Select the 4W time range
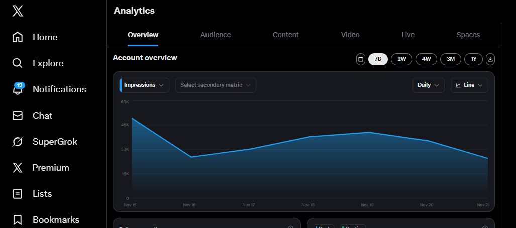 point(426,59)
